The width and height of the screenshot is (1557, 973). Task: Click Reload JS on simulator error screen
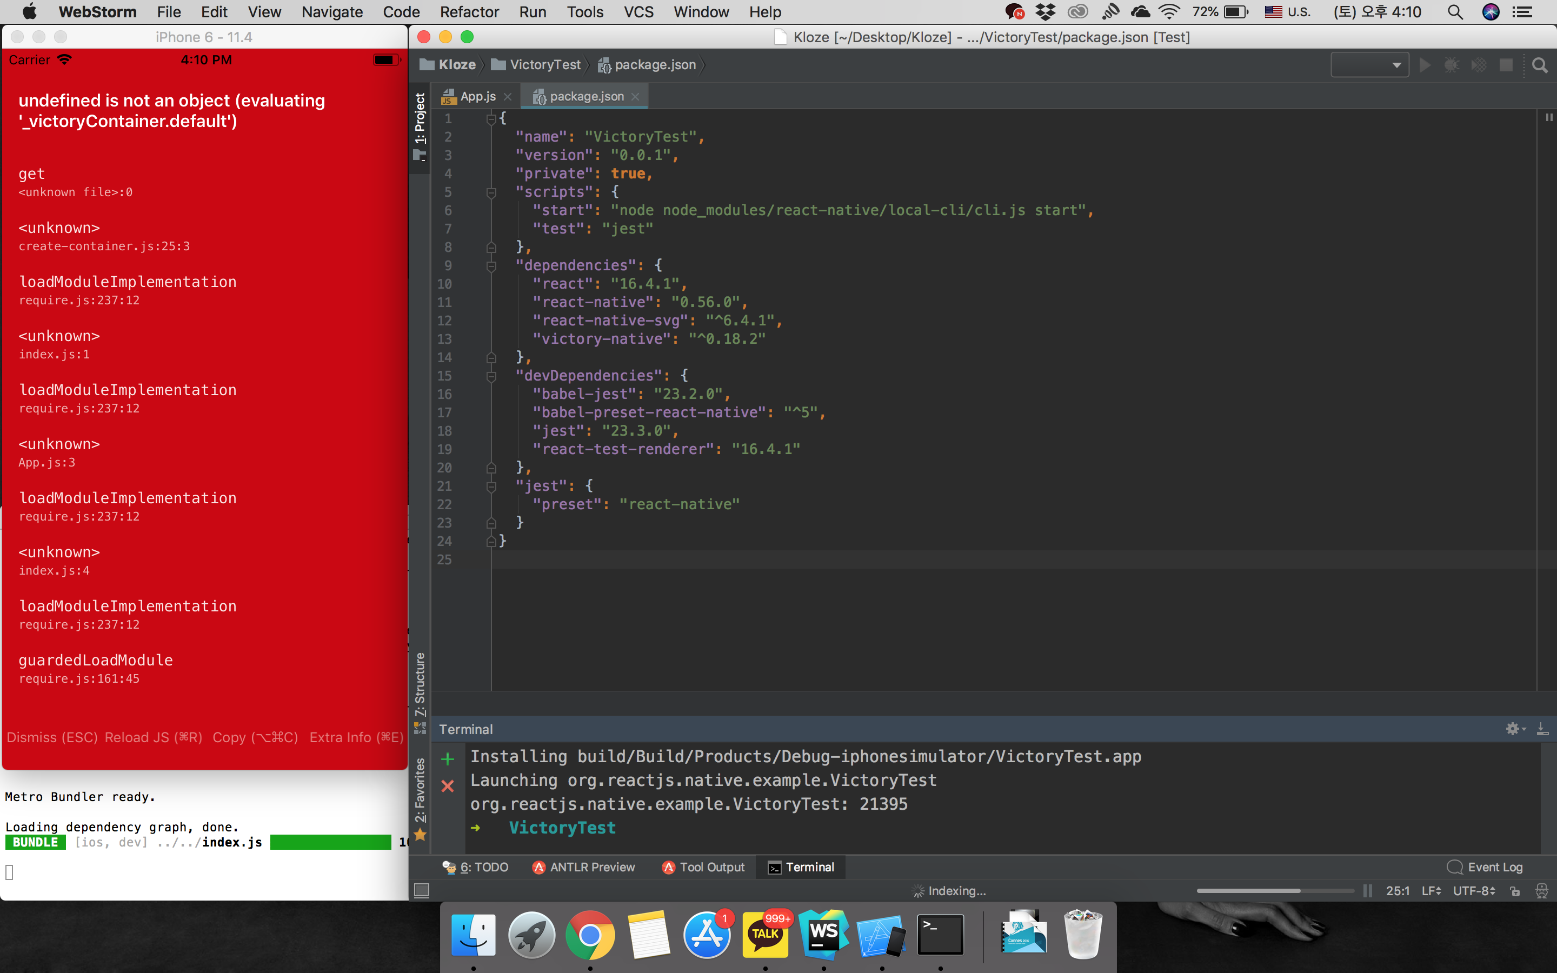click(154, 737)
